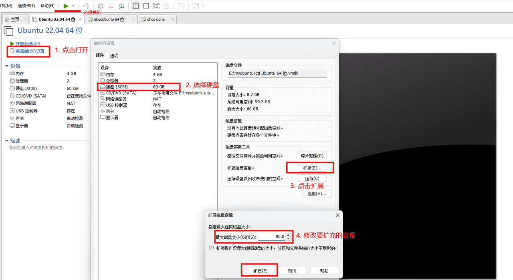The image size is (513, 280).
Task: Open the snapshot manager toolbar icon
Action: click(121, 6)
